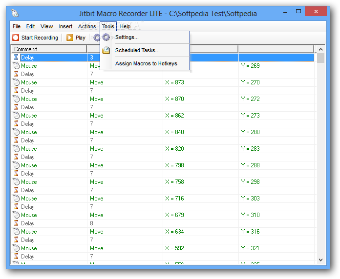Close the Jitbit Macro Recorder window
Screen dimensions: 340x279
click(x=316, y=12)
